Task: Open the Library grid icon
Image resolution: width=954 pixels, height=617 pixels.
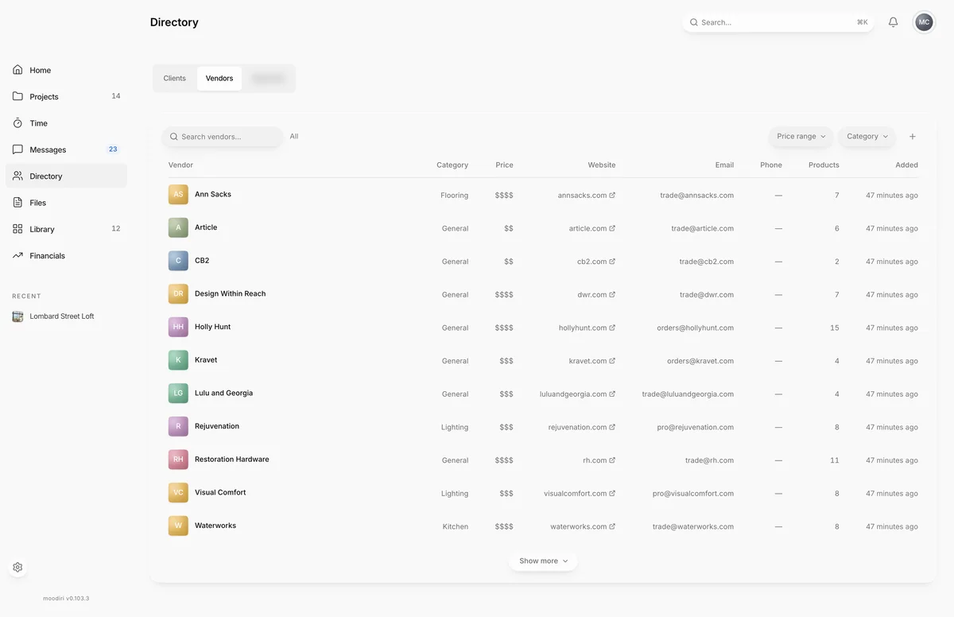Action: coord(17,229)
